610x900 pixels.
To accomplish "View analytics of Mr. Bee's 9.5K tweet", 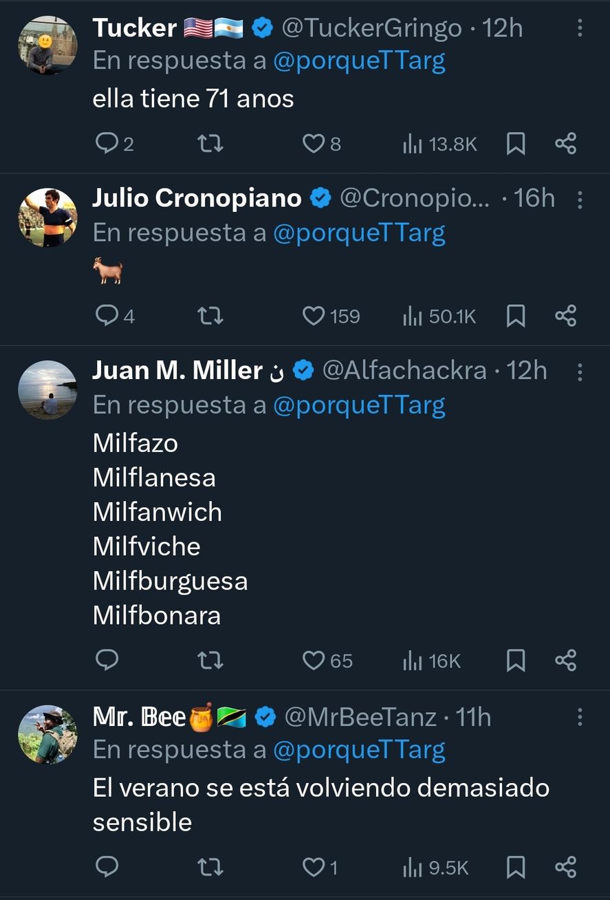I will point(436,867).
